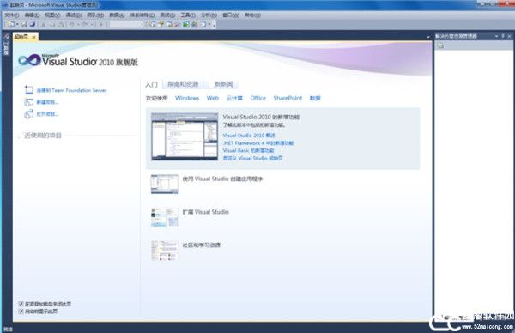The height and width of the screenshot is (333, 515).
Task: Click the Connect to Team Foundation Server icon
Action: coord(28,90)
